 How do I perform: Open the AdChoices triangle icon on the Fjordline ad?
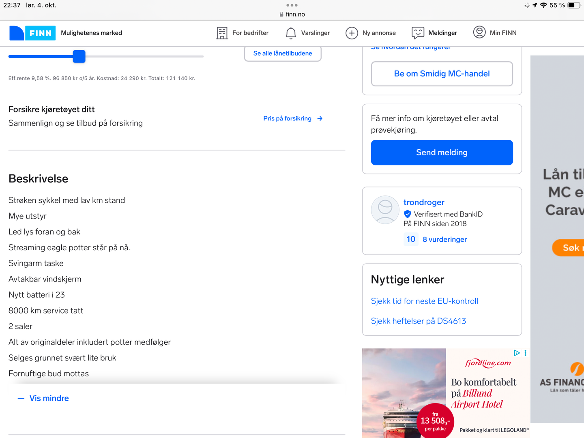(x=517, y=353)
